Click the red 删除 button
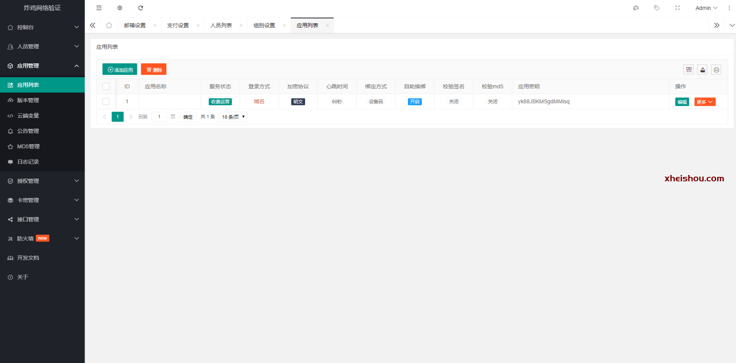736x363 pixels. [154, 69]
